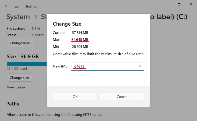Confirm the new size with OK

pyautogui.click(x=75, y=97)
